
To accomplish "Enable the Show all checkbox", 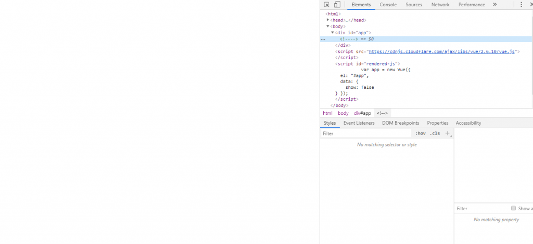I will pyautogui.click(x=513, y=208).
